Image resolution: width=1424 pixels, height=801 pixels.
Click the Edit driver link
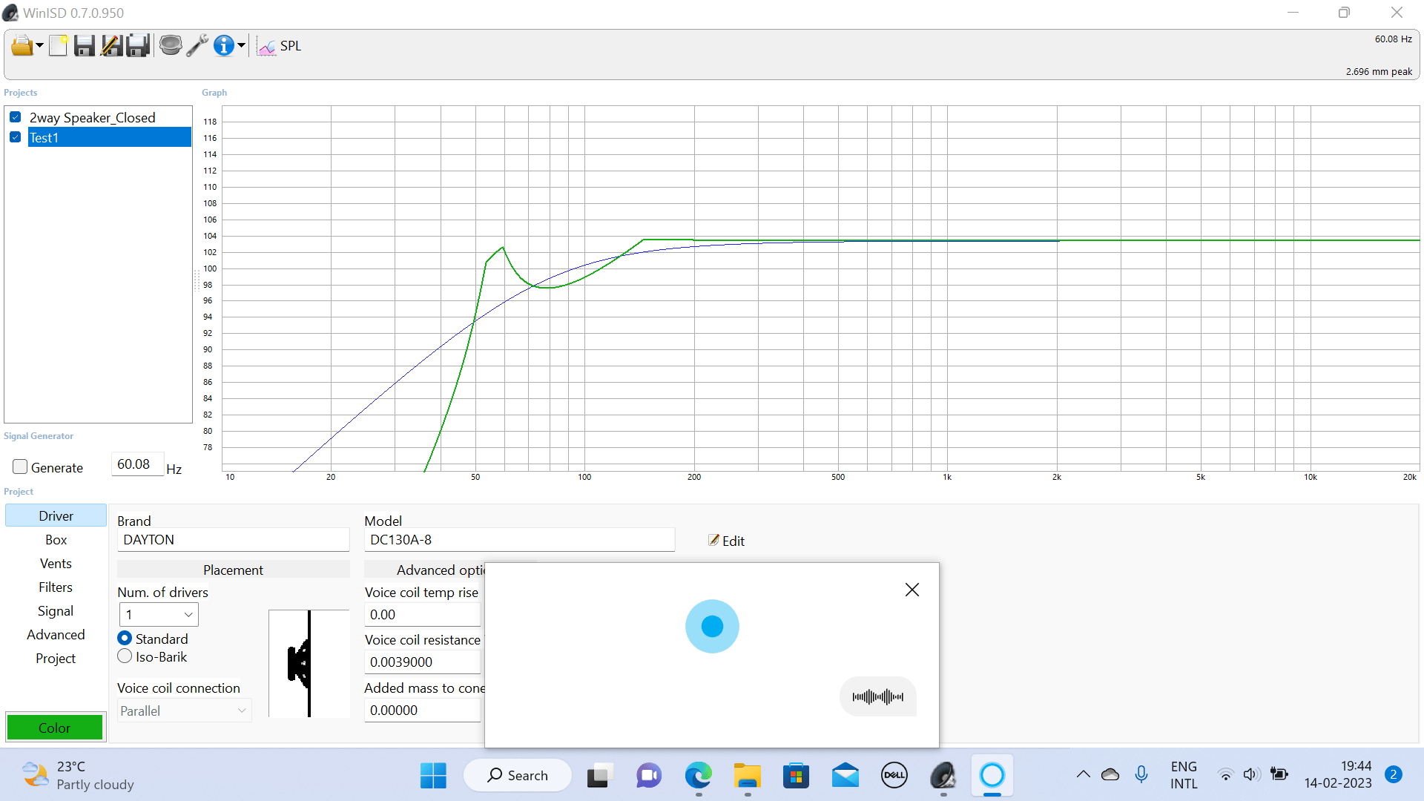click(x=726, y=541)
